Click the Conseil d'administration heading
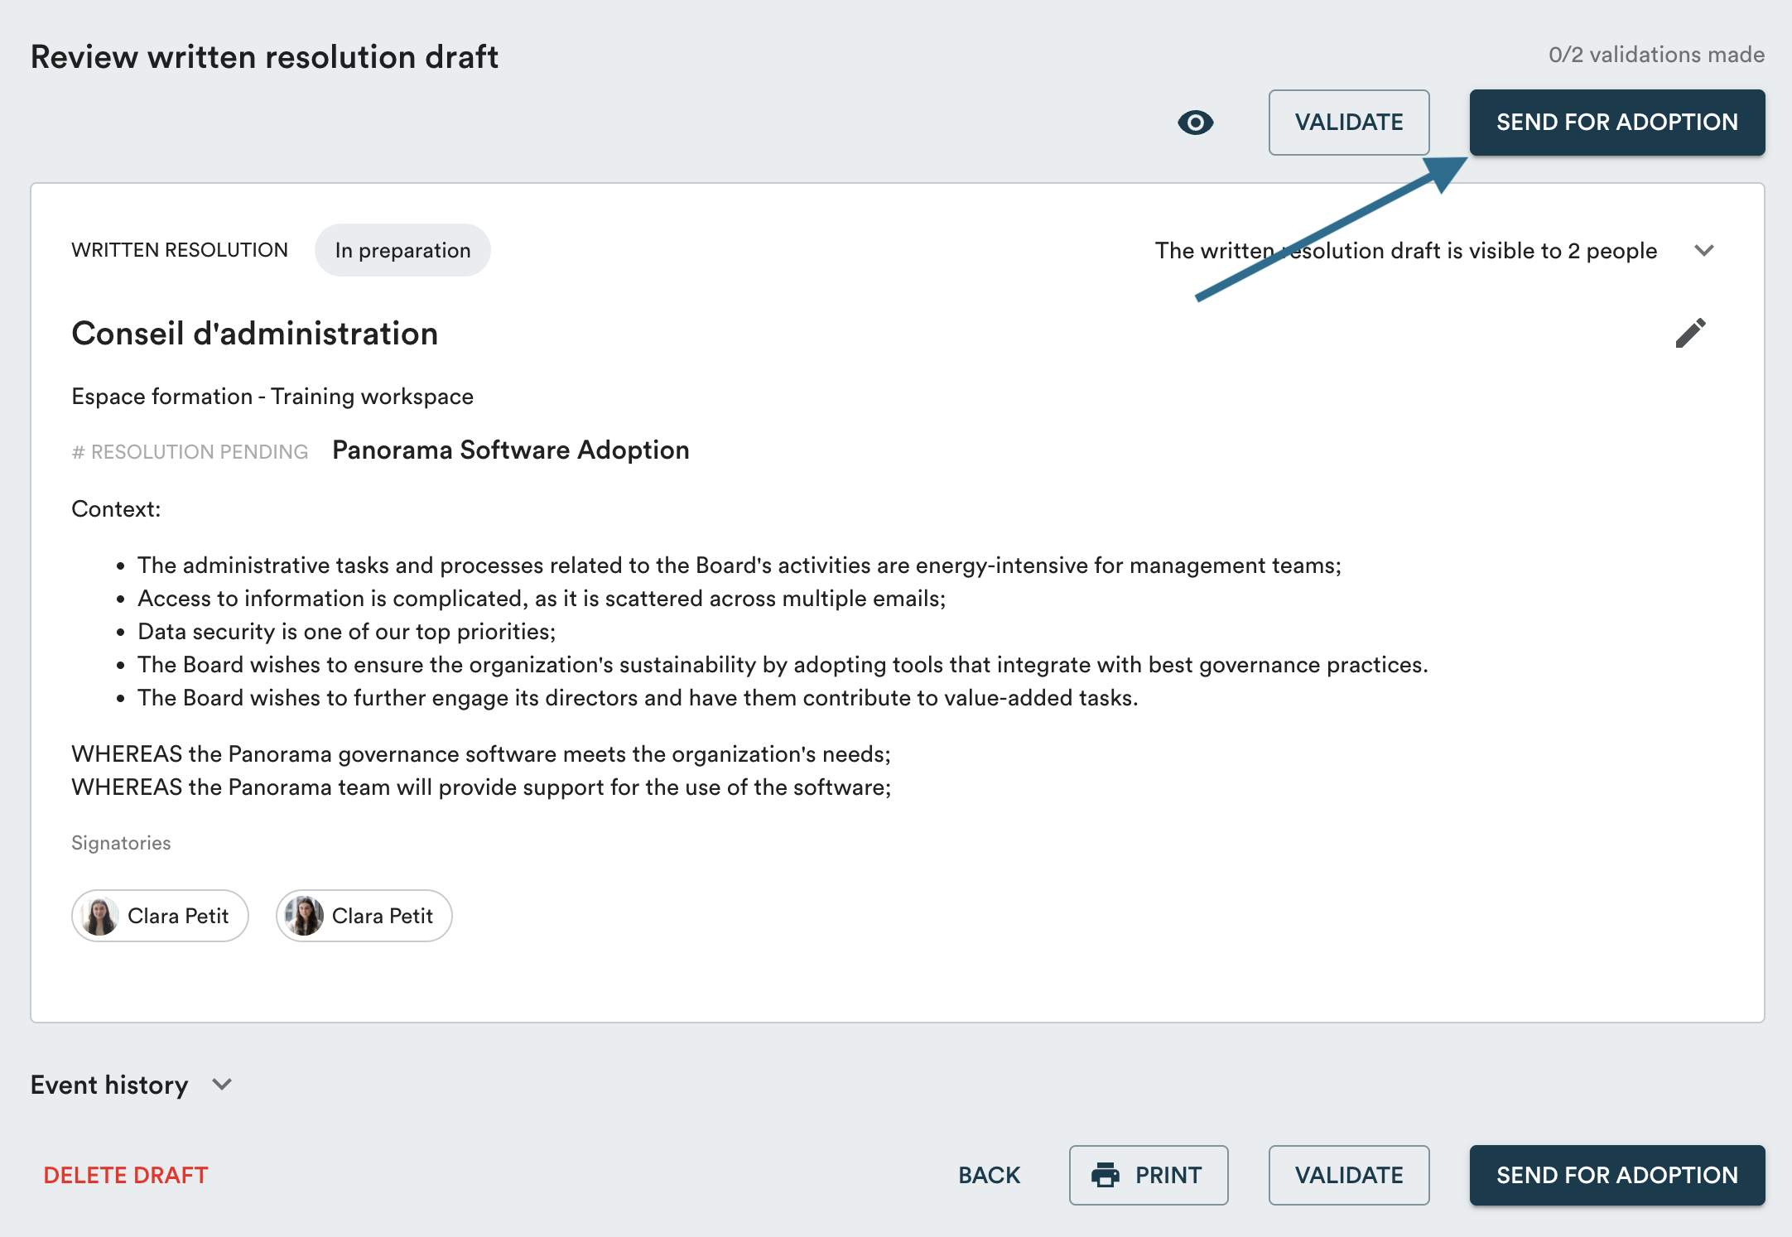Image resolution: width=1792 pixels, height=1237 pixels. point(254,334)
